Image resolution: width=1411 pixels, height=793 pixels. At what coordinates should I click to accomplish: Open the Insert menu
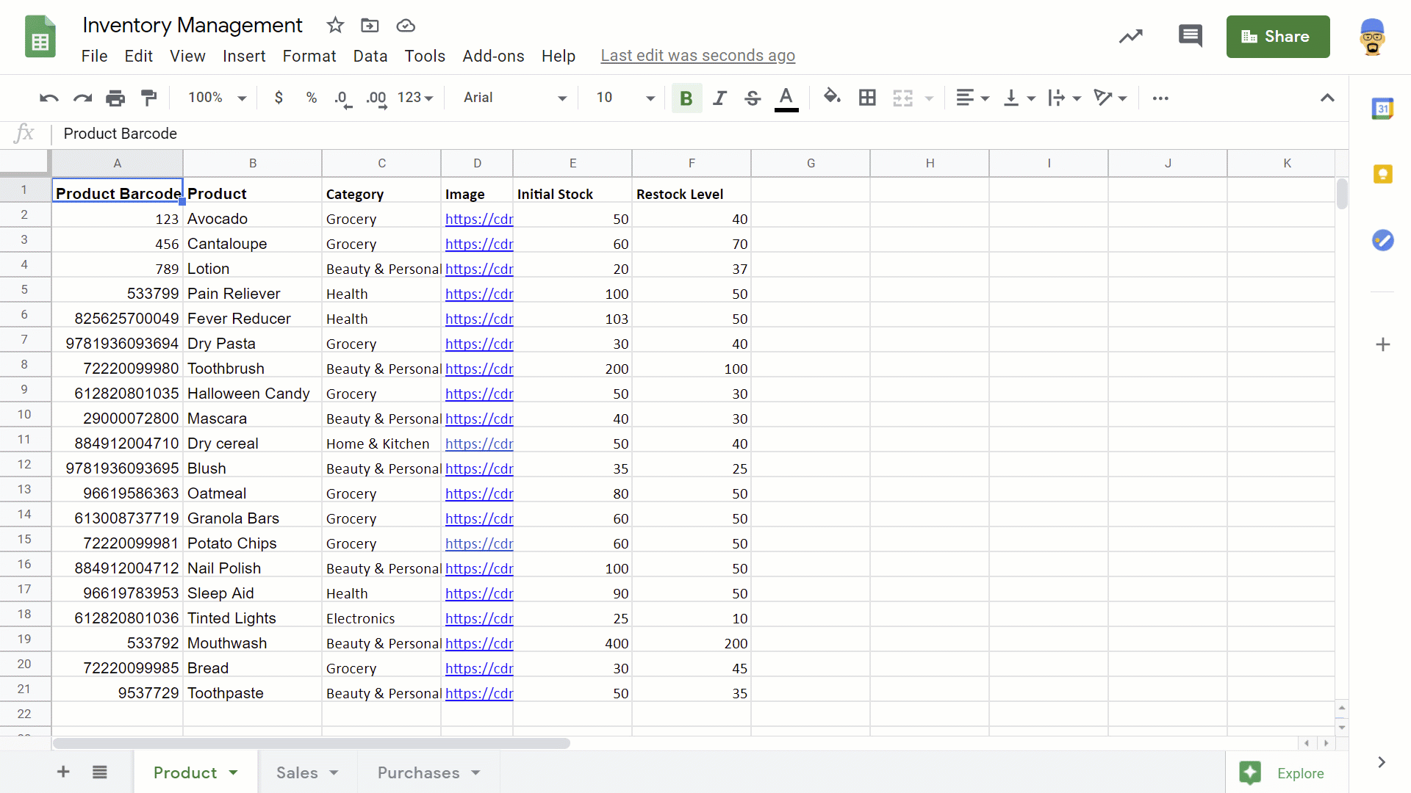tap(243, 54)
